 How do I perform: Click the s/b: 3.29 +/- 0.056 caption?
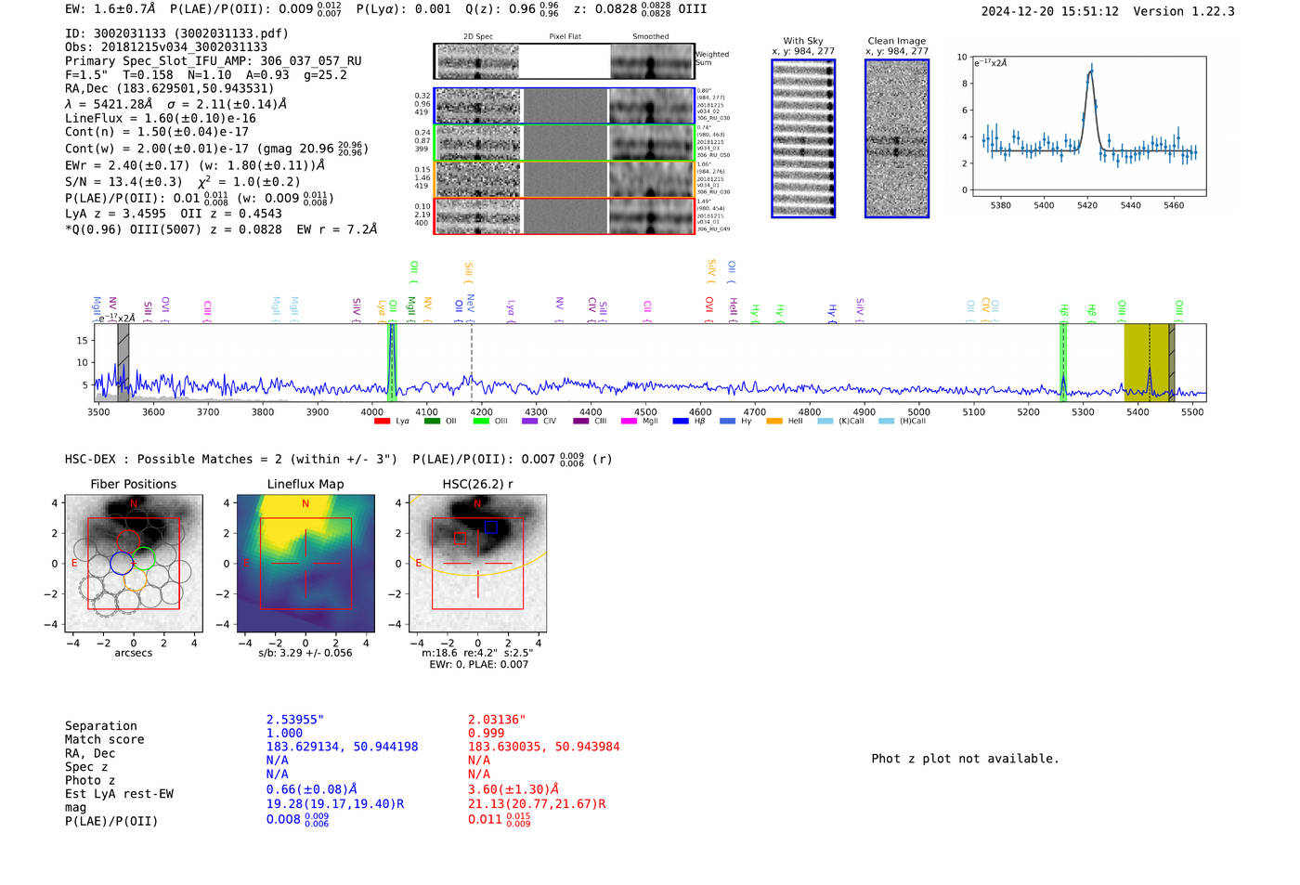305,653
